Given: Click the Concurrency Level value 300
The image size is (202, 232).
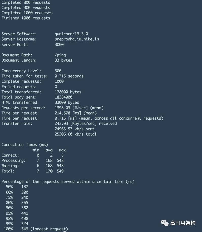Looking at the screenshot, I should (58, 71).
